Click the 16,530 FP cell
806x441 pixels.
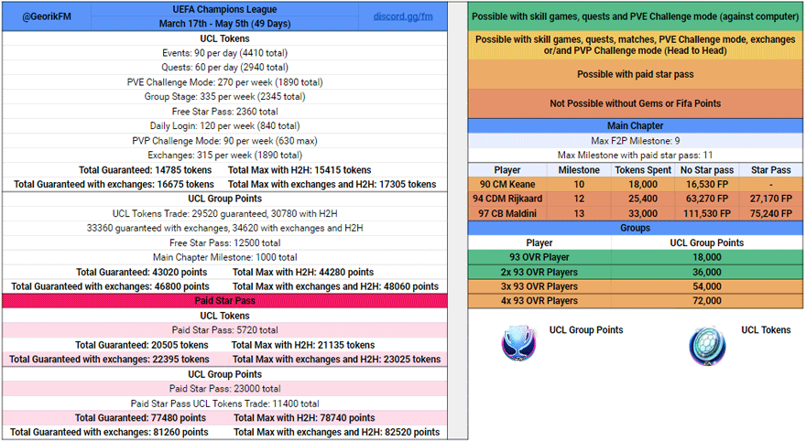(707, 184)
